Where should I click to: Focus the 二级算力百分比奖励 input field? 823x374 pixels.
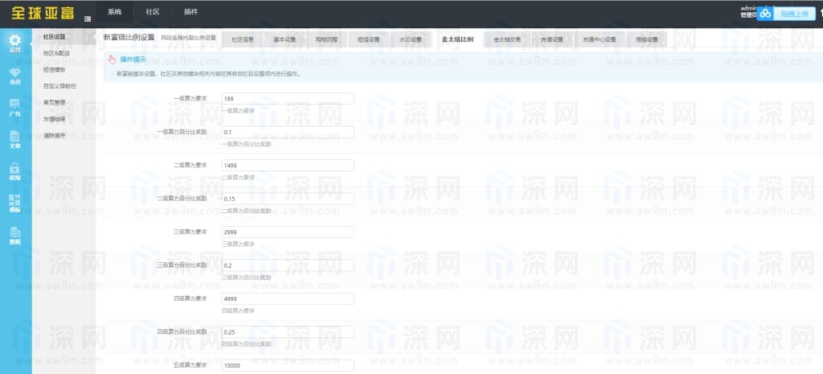287,198
